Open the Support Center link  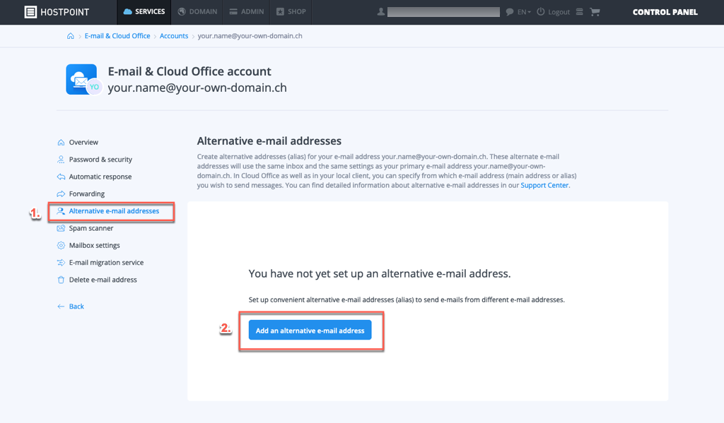coord(544,186)
